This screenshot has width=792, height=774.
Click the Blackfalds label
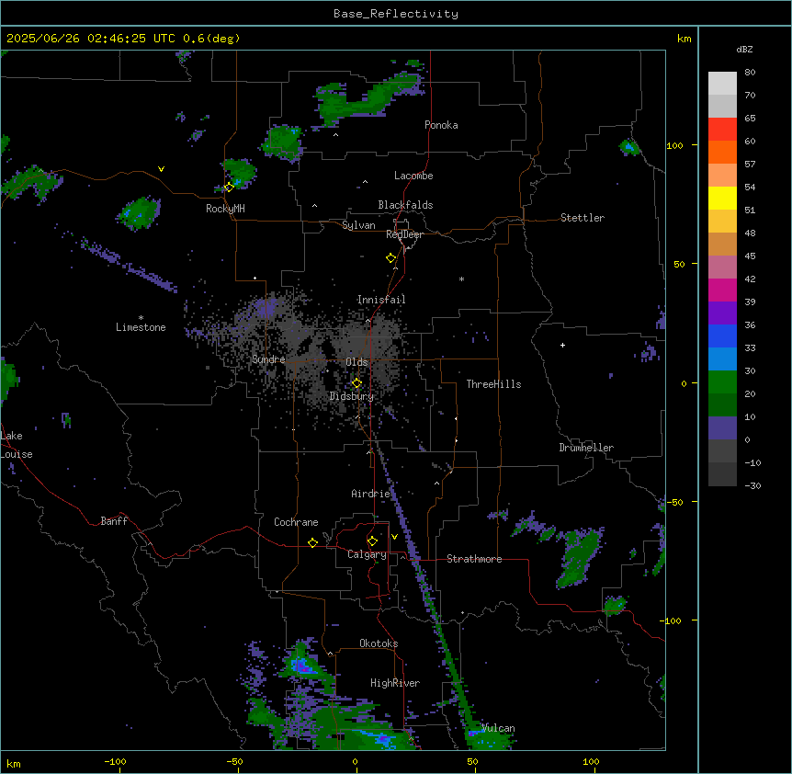[x=405, y=205]
